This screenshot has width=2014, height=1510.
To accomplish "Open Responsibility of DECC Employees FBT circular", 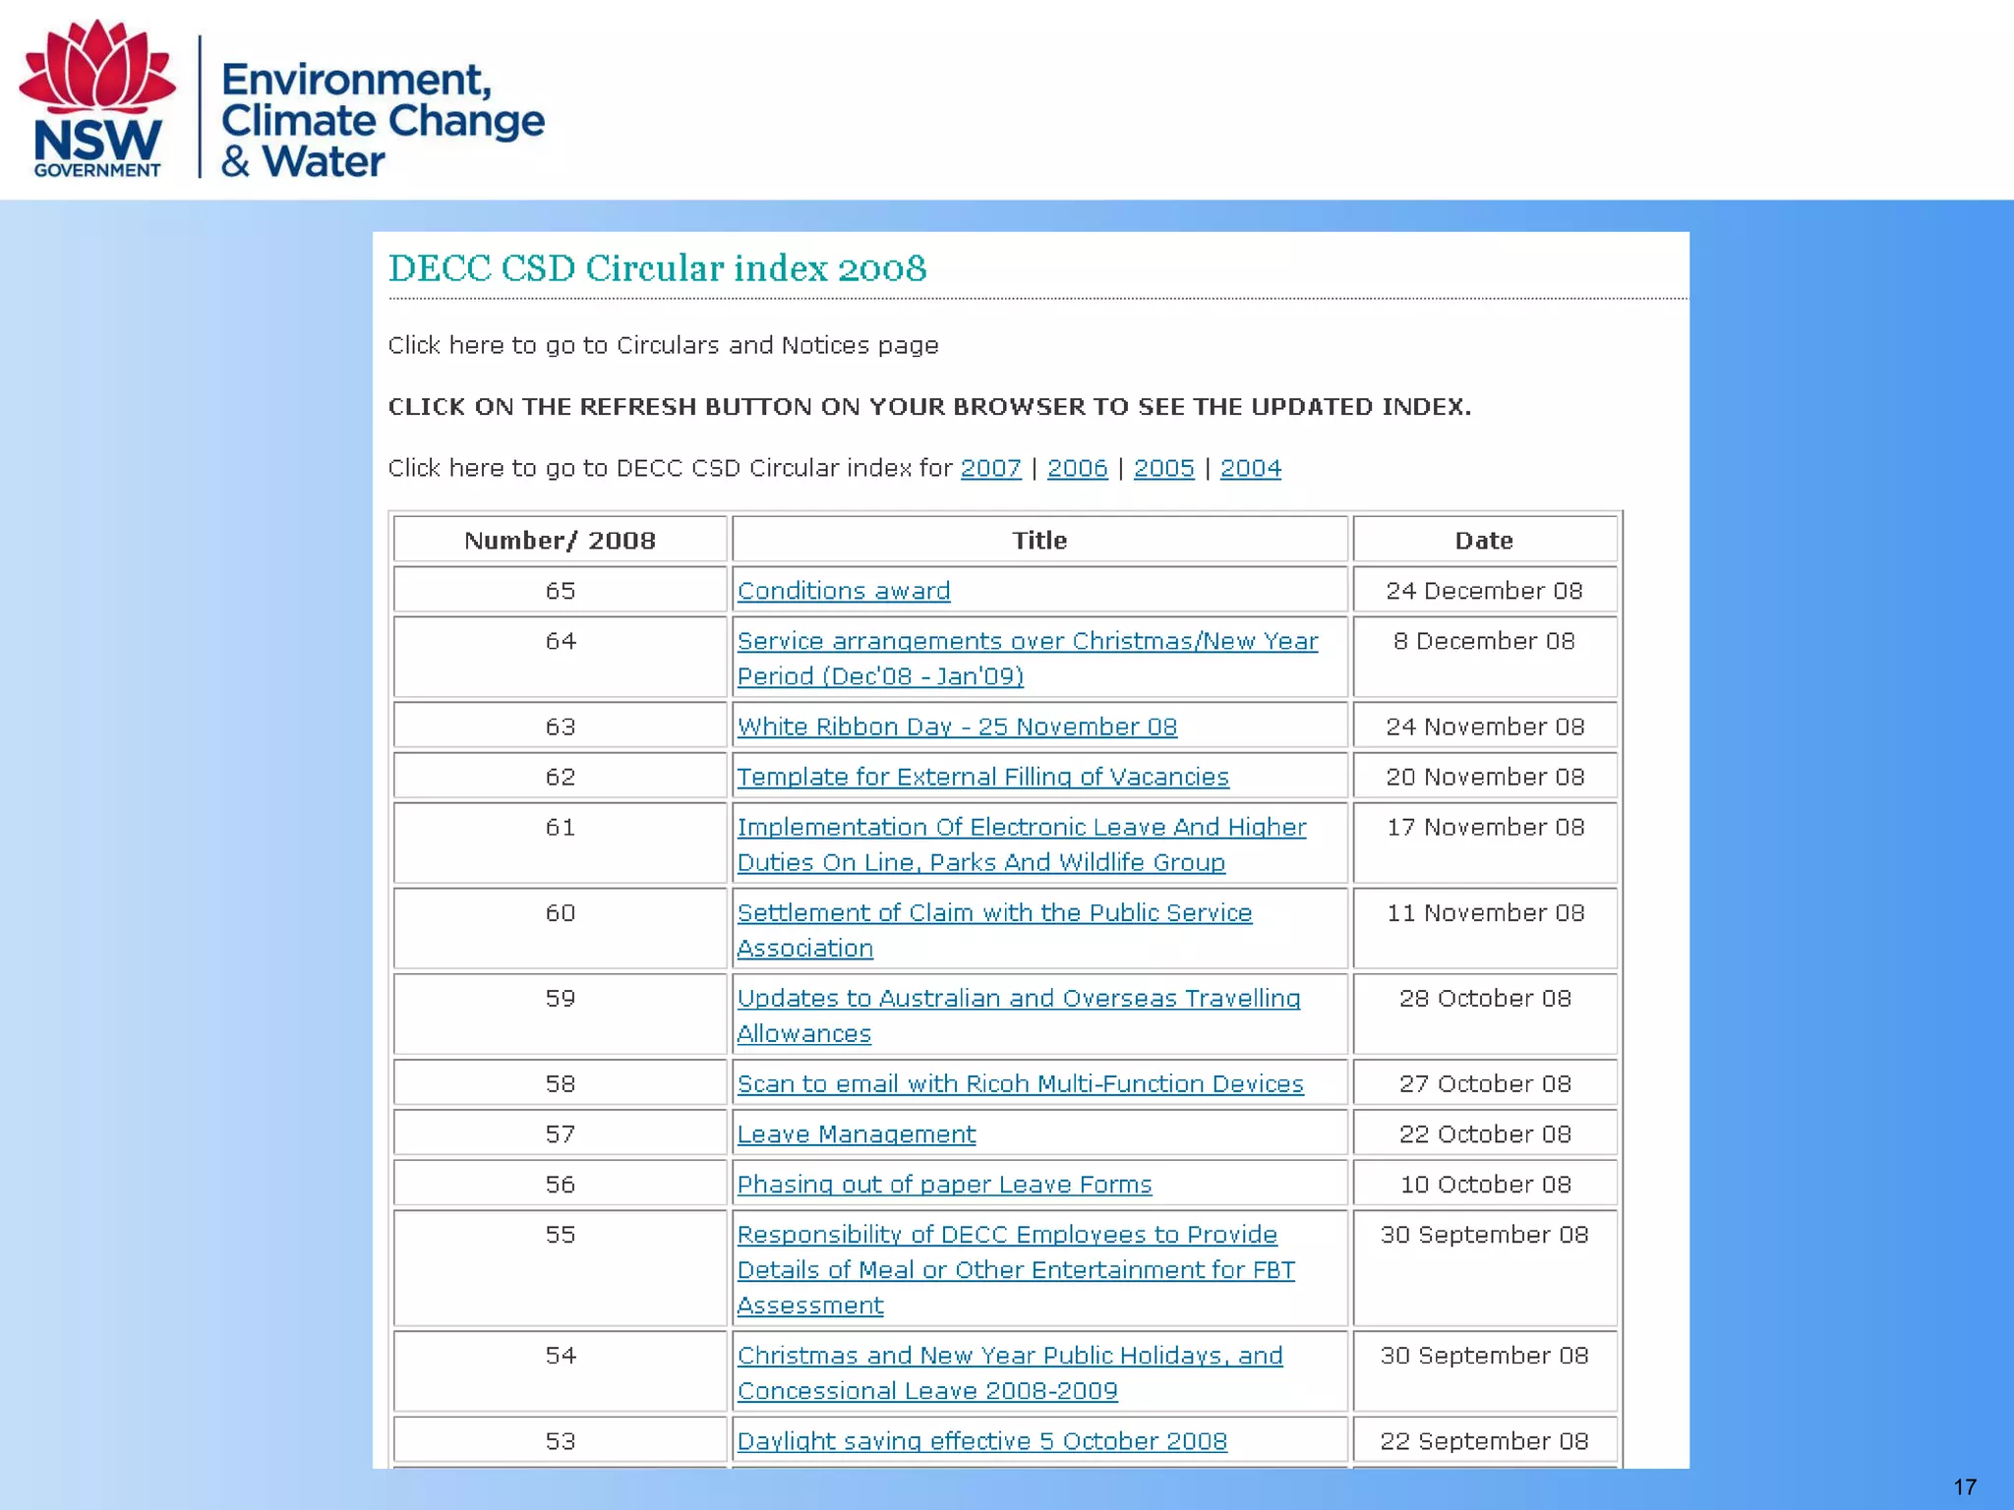I will pos(1007,1234).
